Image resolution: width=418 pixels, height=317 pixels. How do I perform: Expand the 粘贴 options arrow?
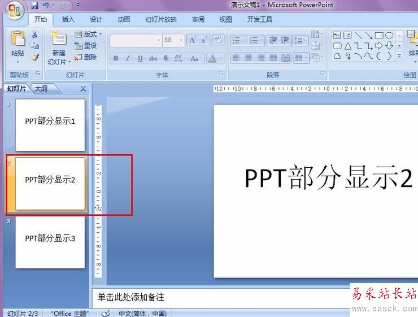(18, 62)
